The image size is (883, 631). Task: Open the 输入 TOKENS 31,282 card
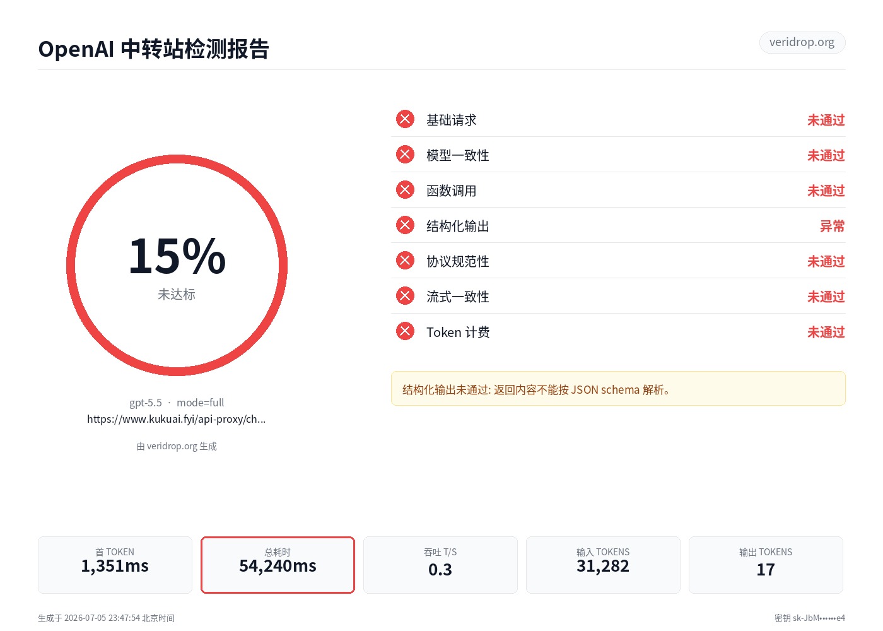pos(603,565)
